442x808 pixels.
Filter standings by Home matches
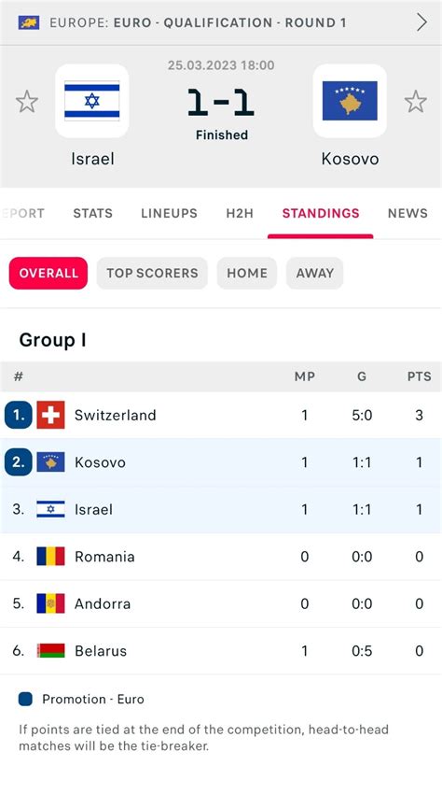[x=247, y=273]
